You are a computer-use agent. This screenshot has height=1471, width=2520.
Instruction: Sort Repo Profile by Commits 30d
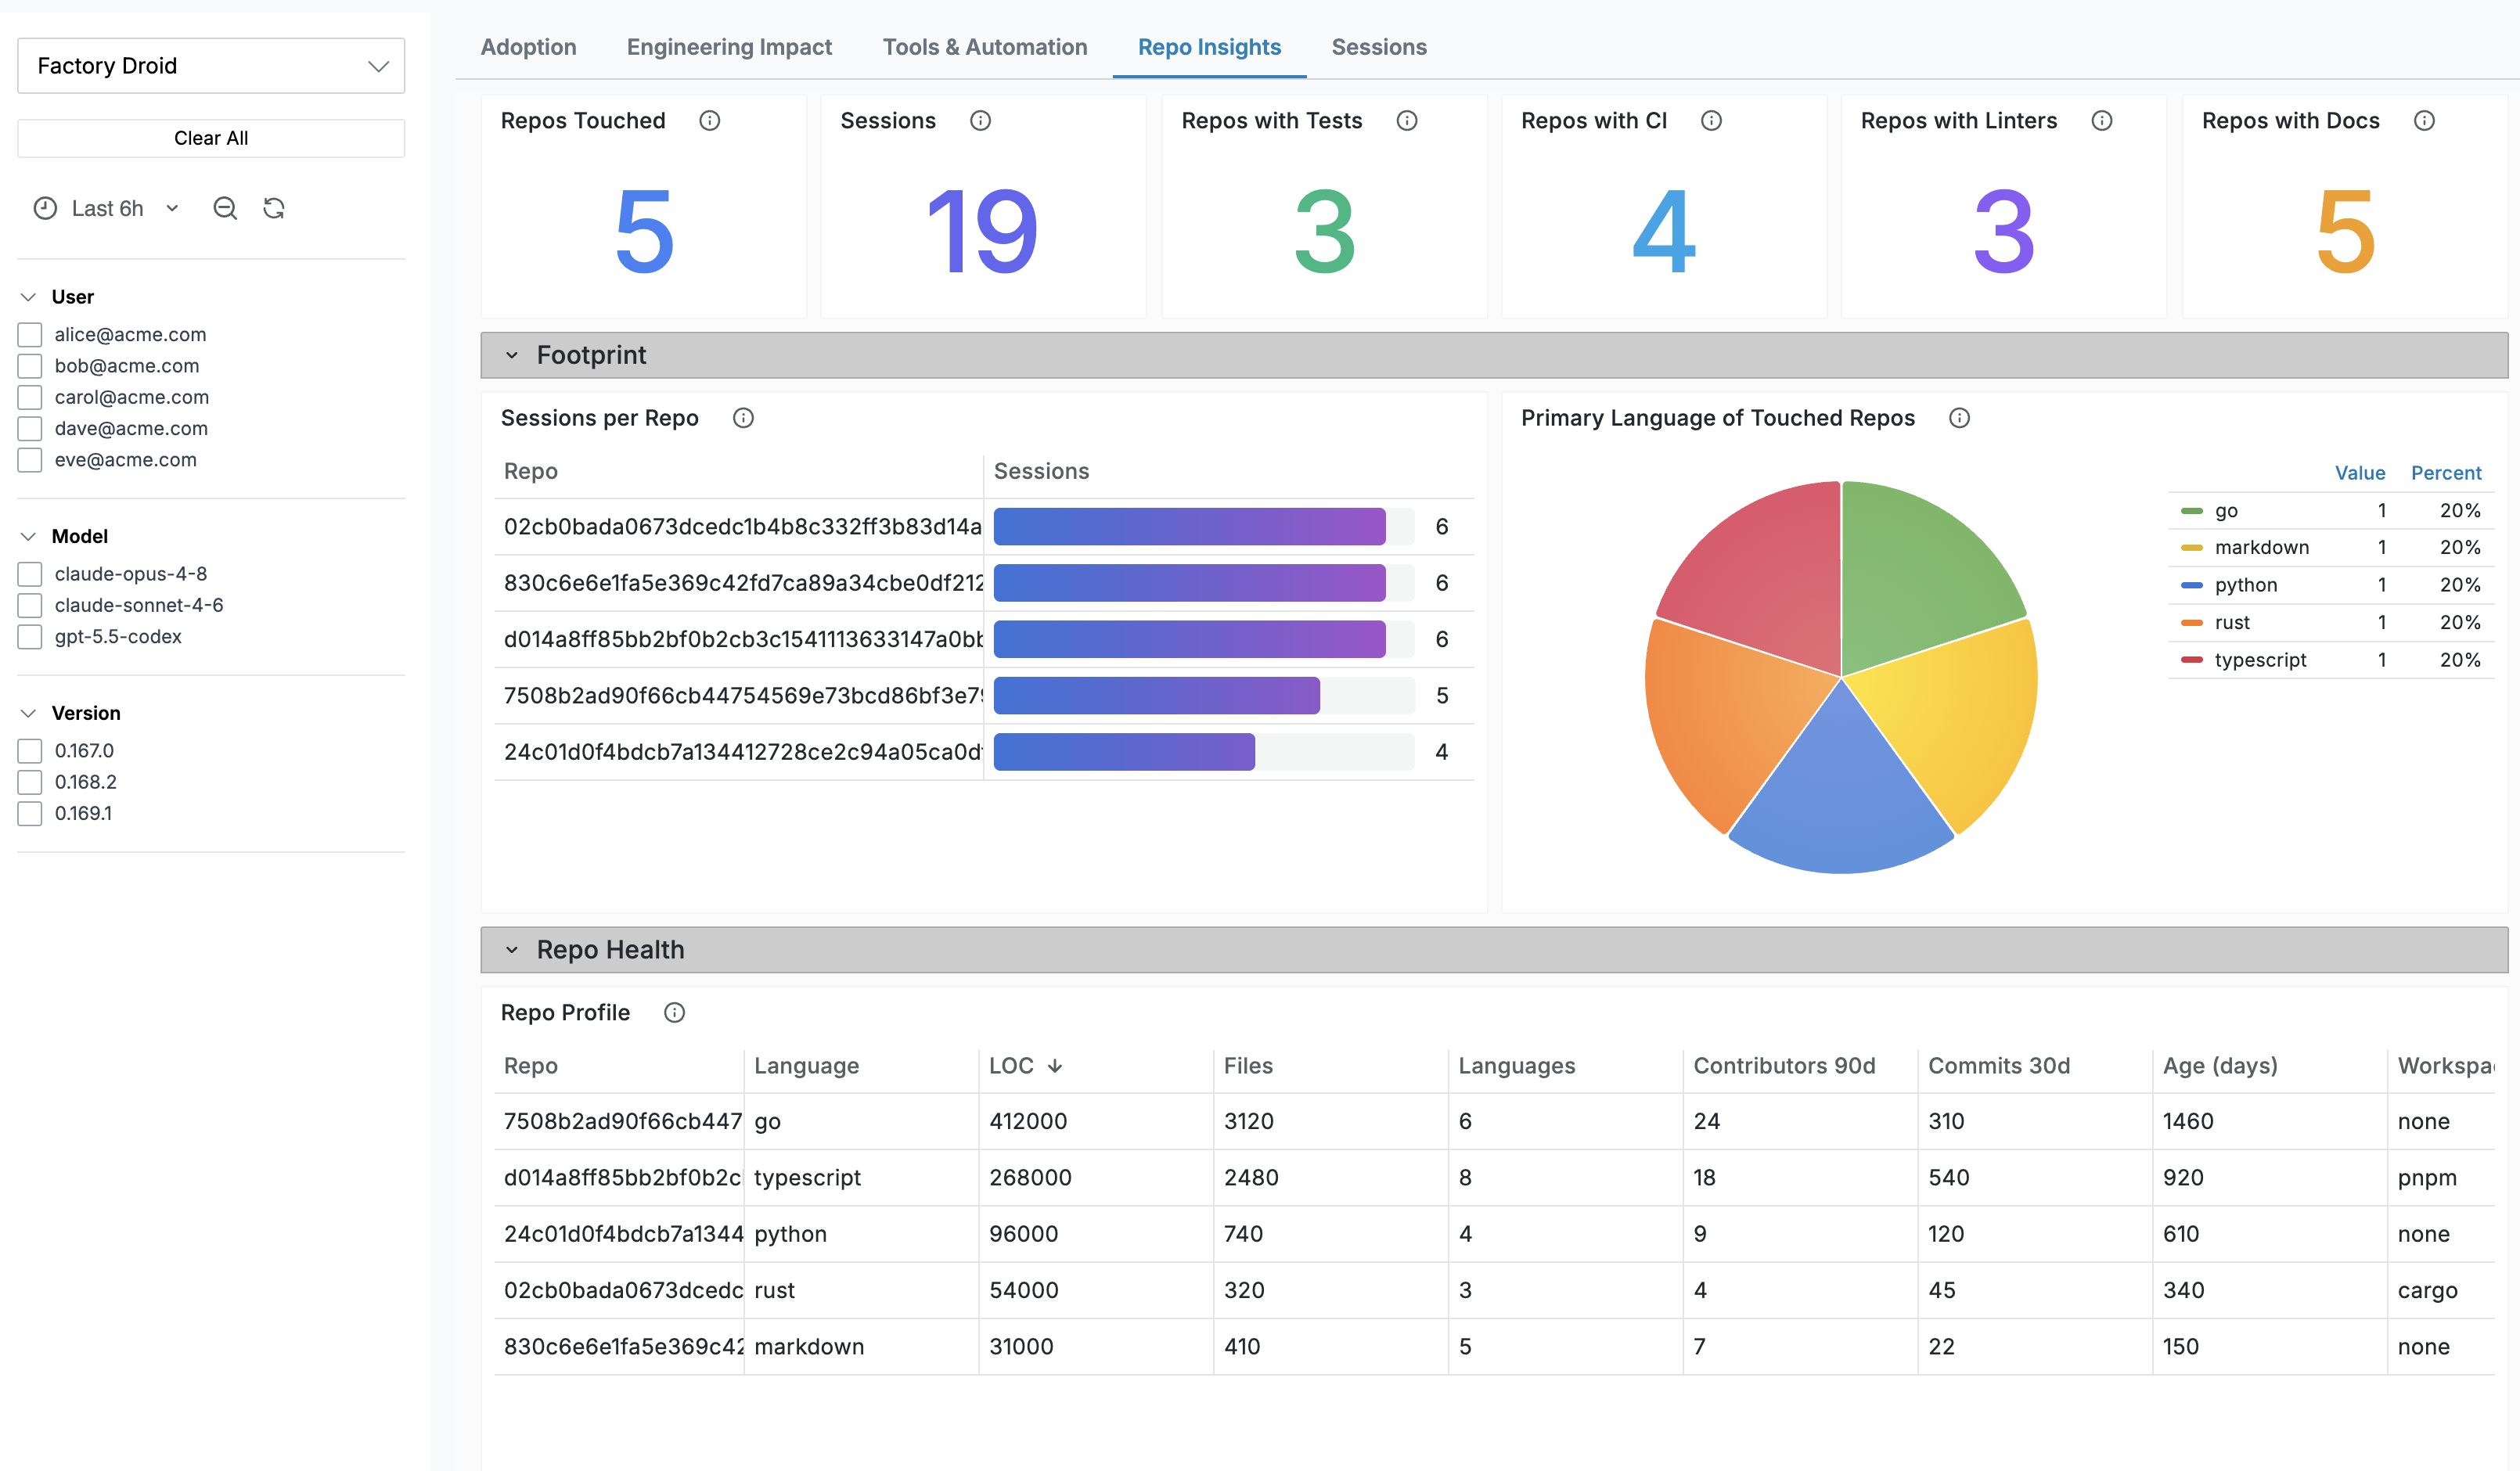(x=1999, y=1066)
